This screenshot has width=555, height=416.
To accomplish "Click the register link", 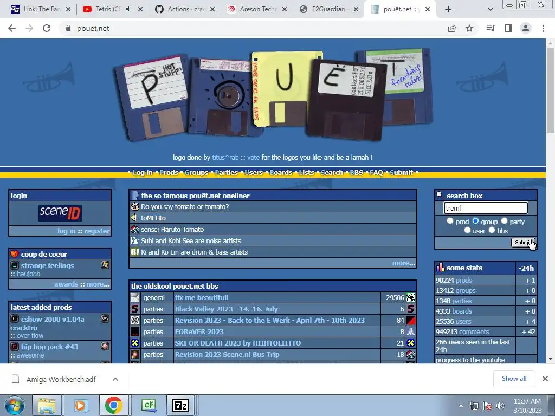I will (x=97, y=231).
